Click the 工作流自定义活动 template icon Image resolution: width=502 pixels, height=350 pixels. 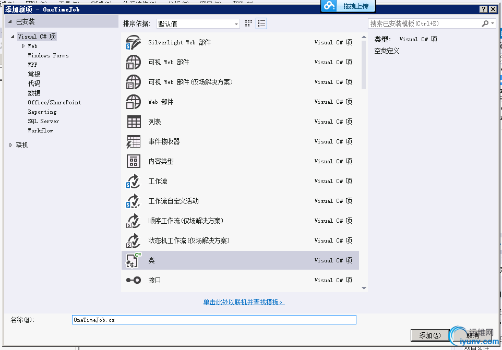click(133, 201)
